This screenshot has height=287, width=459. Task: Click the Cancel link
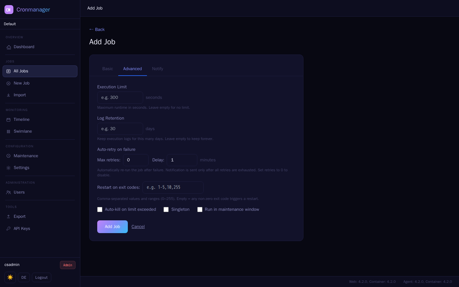(x=138, y=227)
